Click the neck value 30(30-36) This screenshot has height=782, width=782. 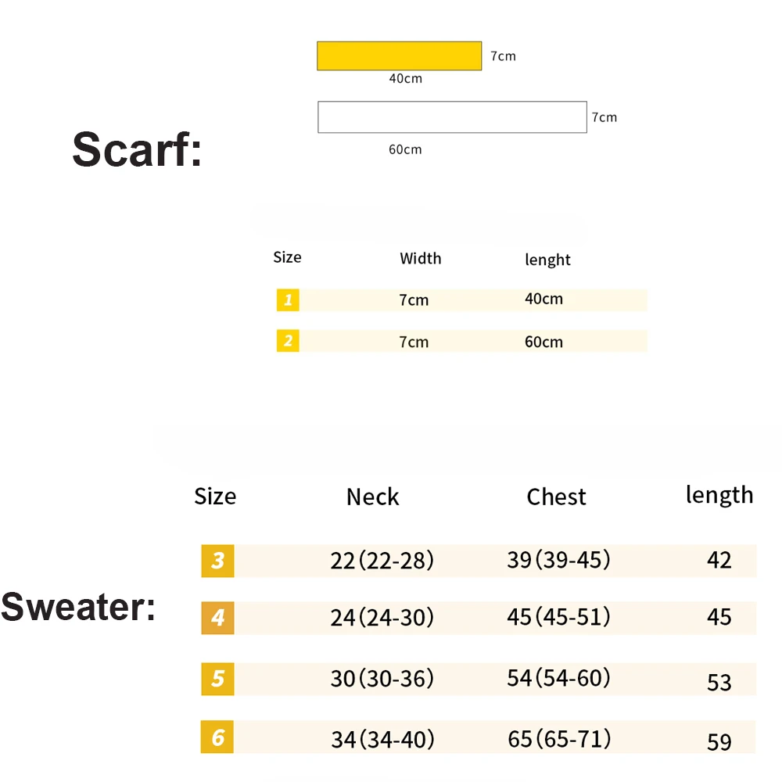click(382, 678)
